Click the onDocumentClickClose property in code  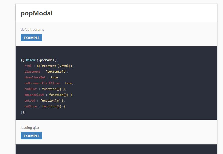(42, 83)
